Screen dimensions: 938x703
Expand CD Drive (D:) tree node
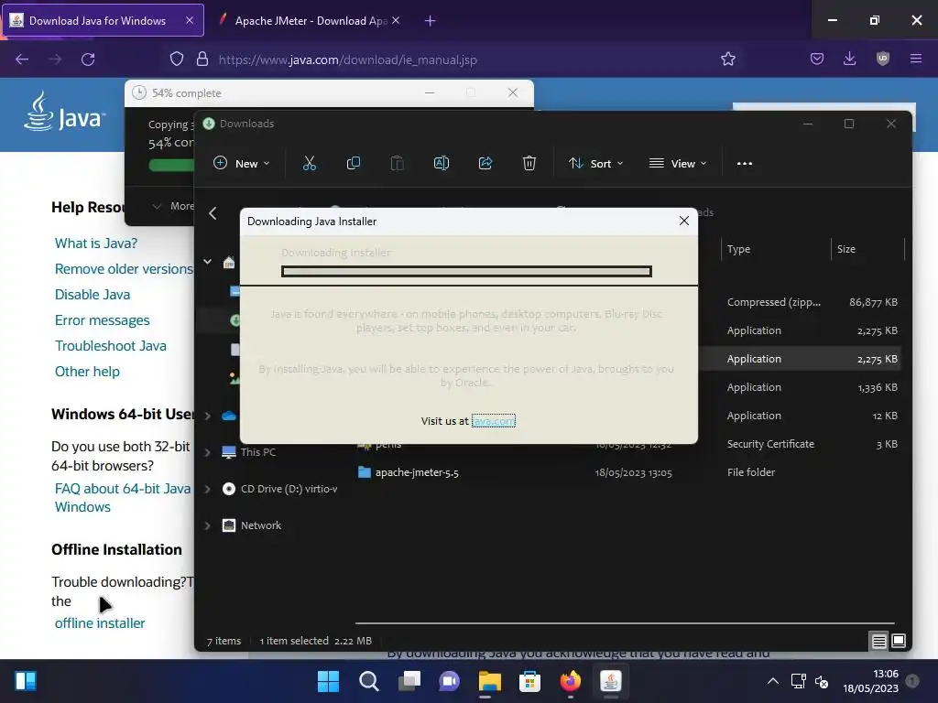[208, 489]
